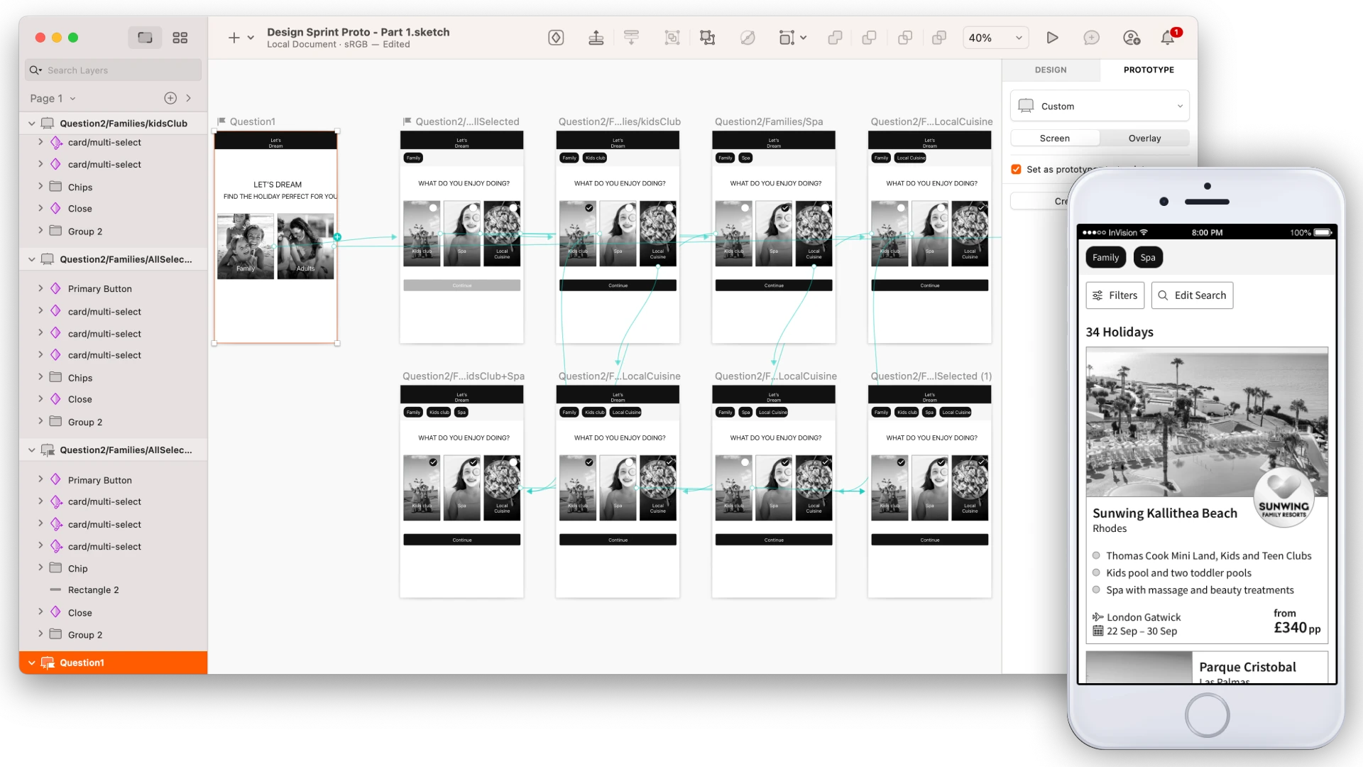This screenshot has width=1363, height=767.
Task: Click the Preview play button in toolbar
Action: point(1052,38)
